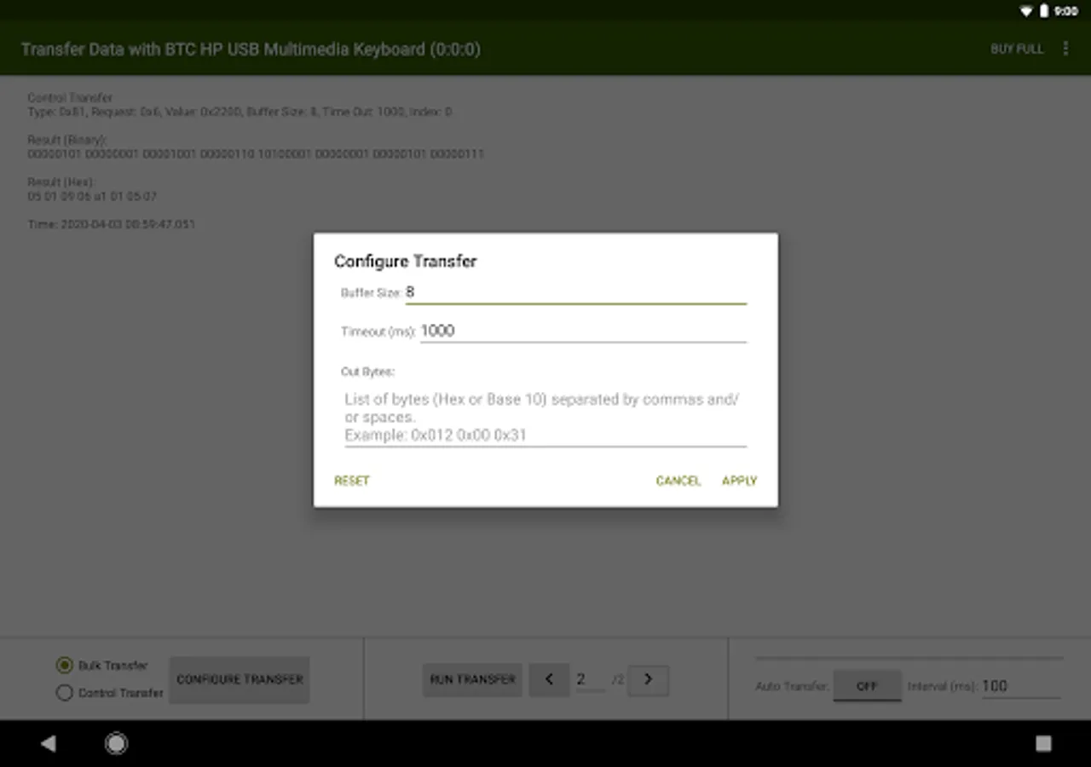Click the BUY FULL link

point(1017,49)
